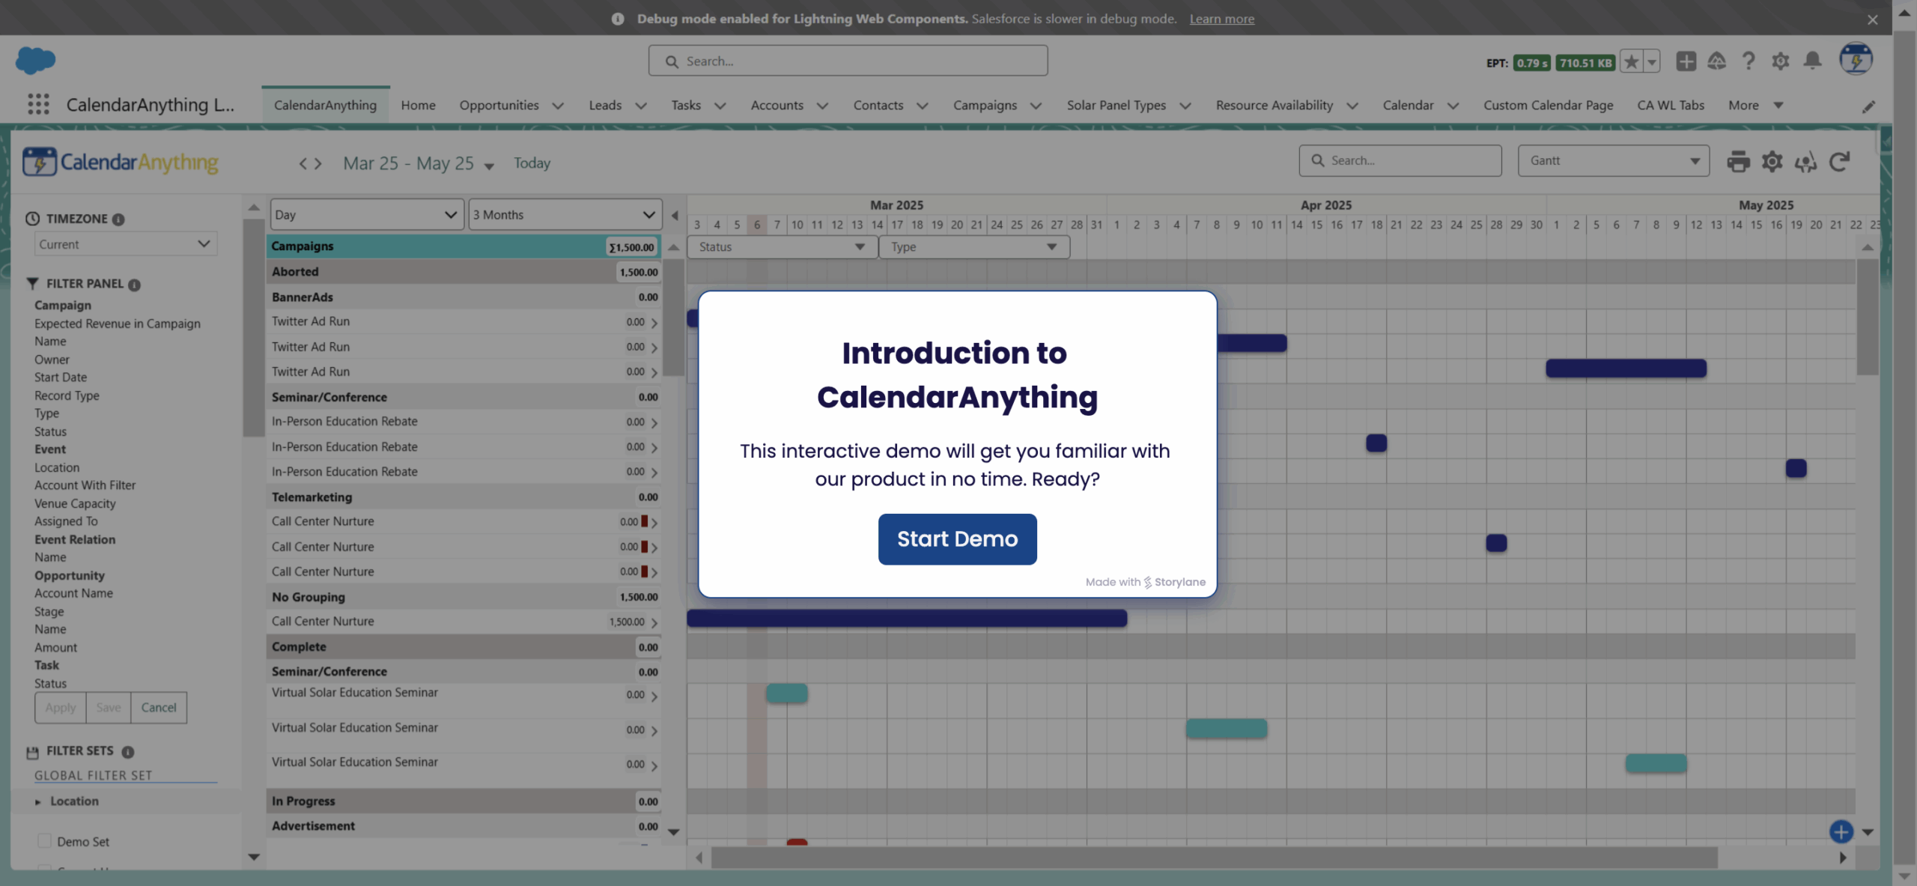1917x886 pixels.
Task: Click the Gantt horizontal scrollbar
Action: [x=1213, y=858]
